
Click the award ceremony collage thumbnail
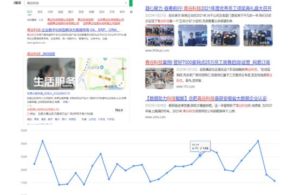tap(160, 35)
